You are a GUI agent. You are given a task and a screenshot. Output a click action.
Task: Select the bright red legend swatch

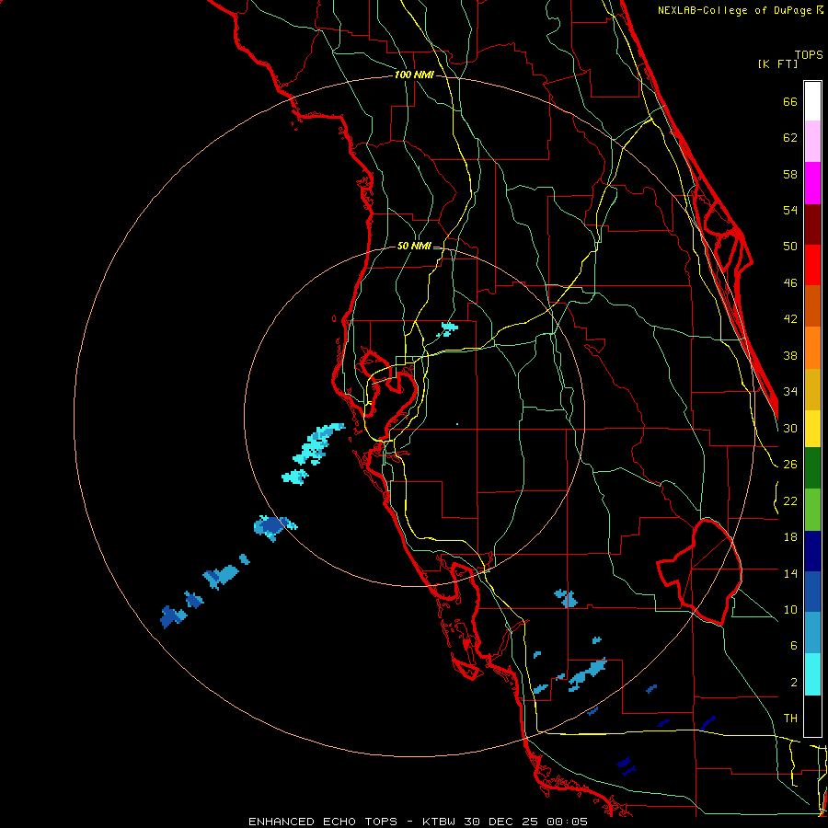click(812, 265)
